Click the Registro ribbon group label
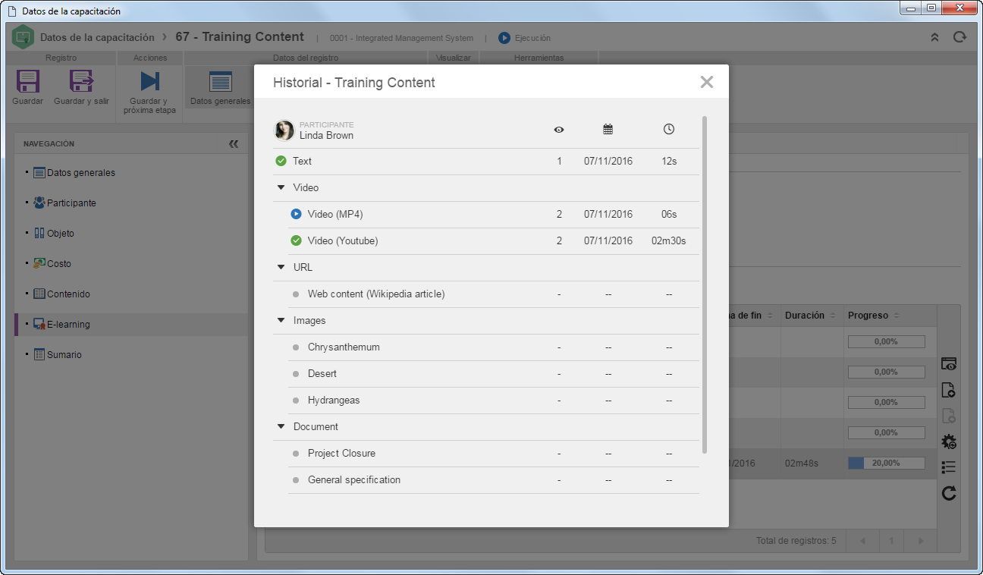Viewport: 983px width, 575px height. [61, 58]
